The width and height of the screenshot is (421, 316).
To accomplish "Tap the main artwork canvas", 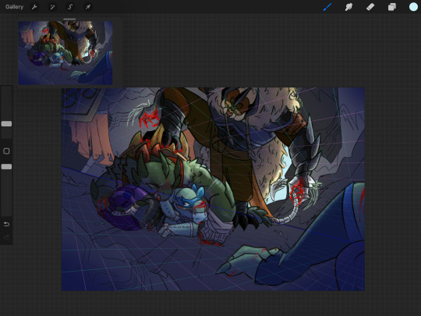I will pos(213,189).
